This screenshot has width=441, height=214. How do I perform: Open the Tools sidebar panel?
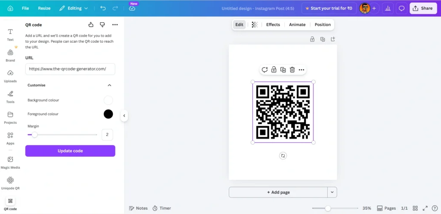pyautogui.click(x=10, y=97)
